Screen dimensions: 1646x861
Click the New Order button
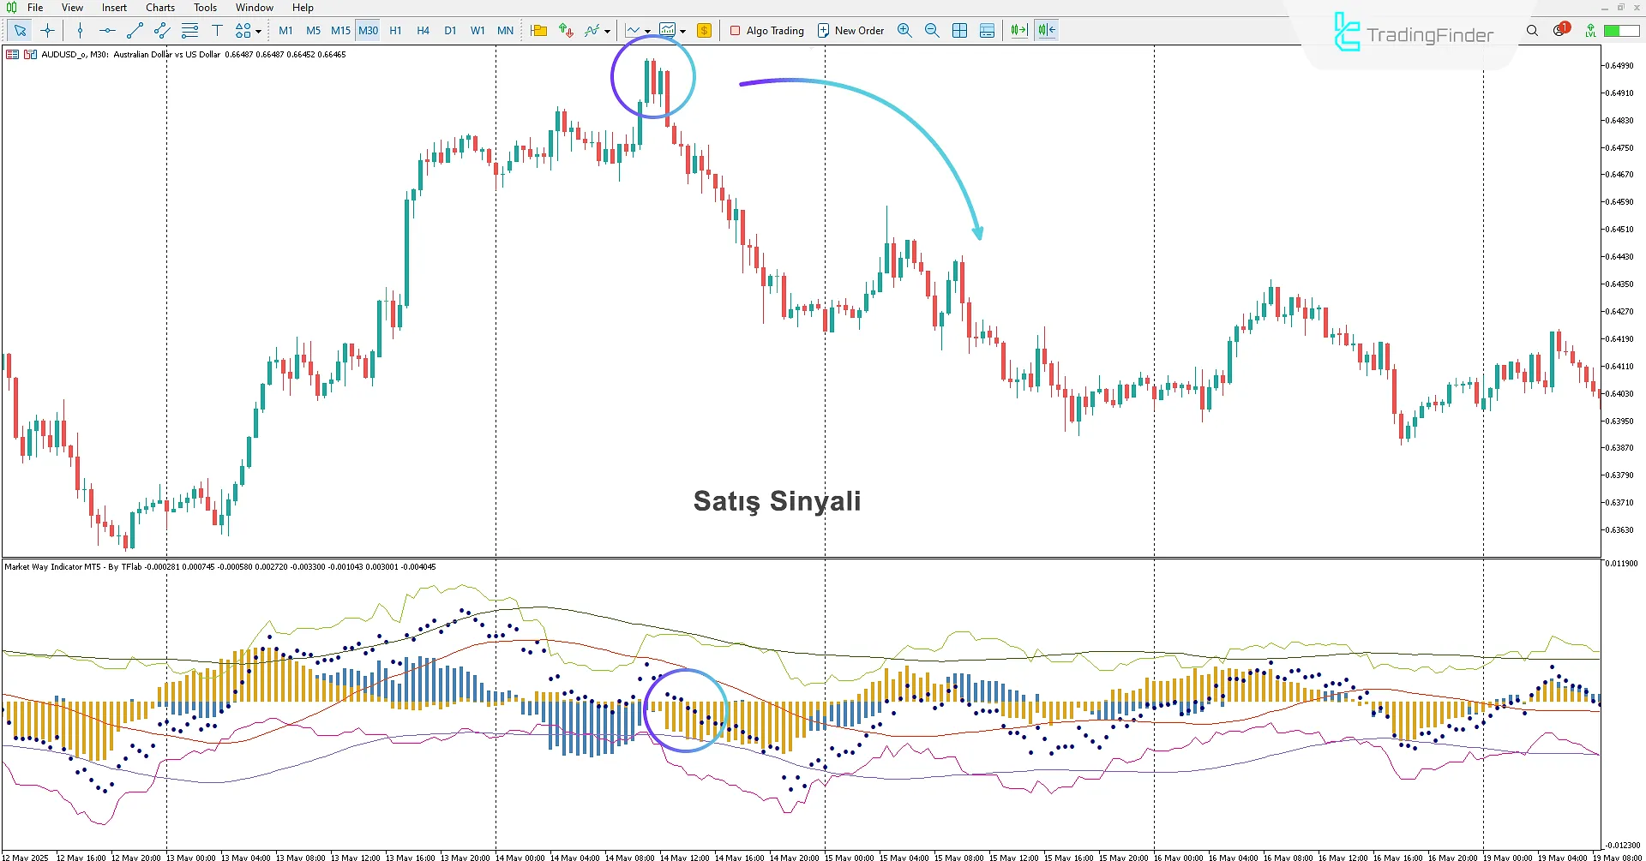[850, 30]
